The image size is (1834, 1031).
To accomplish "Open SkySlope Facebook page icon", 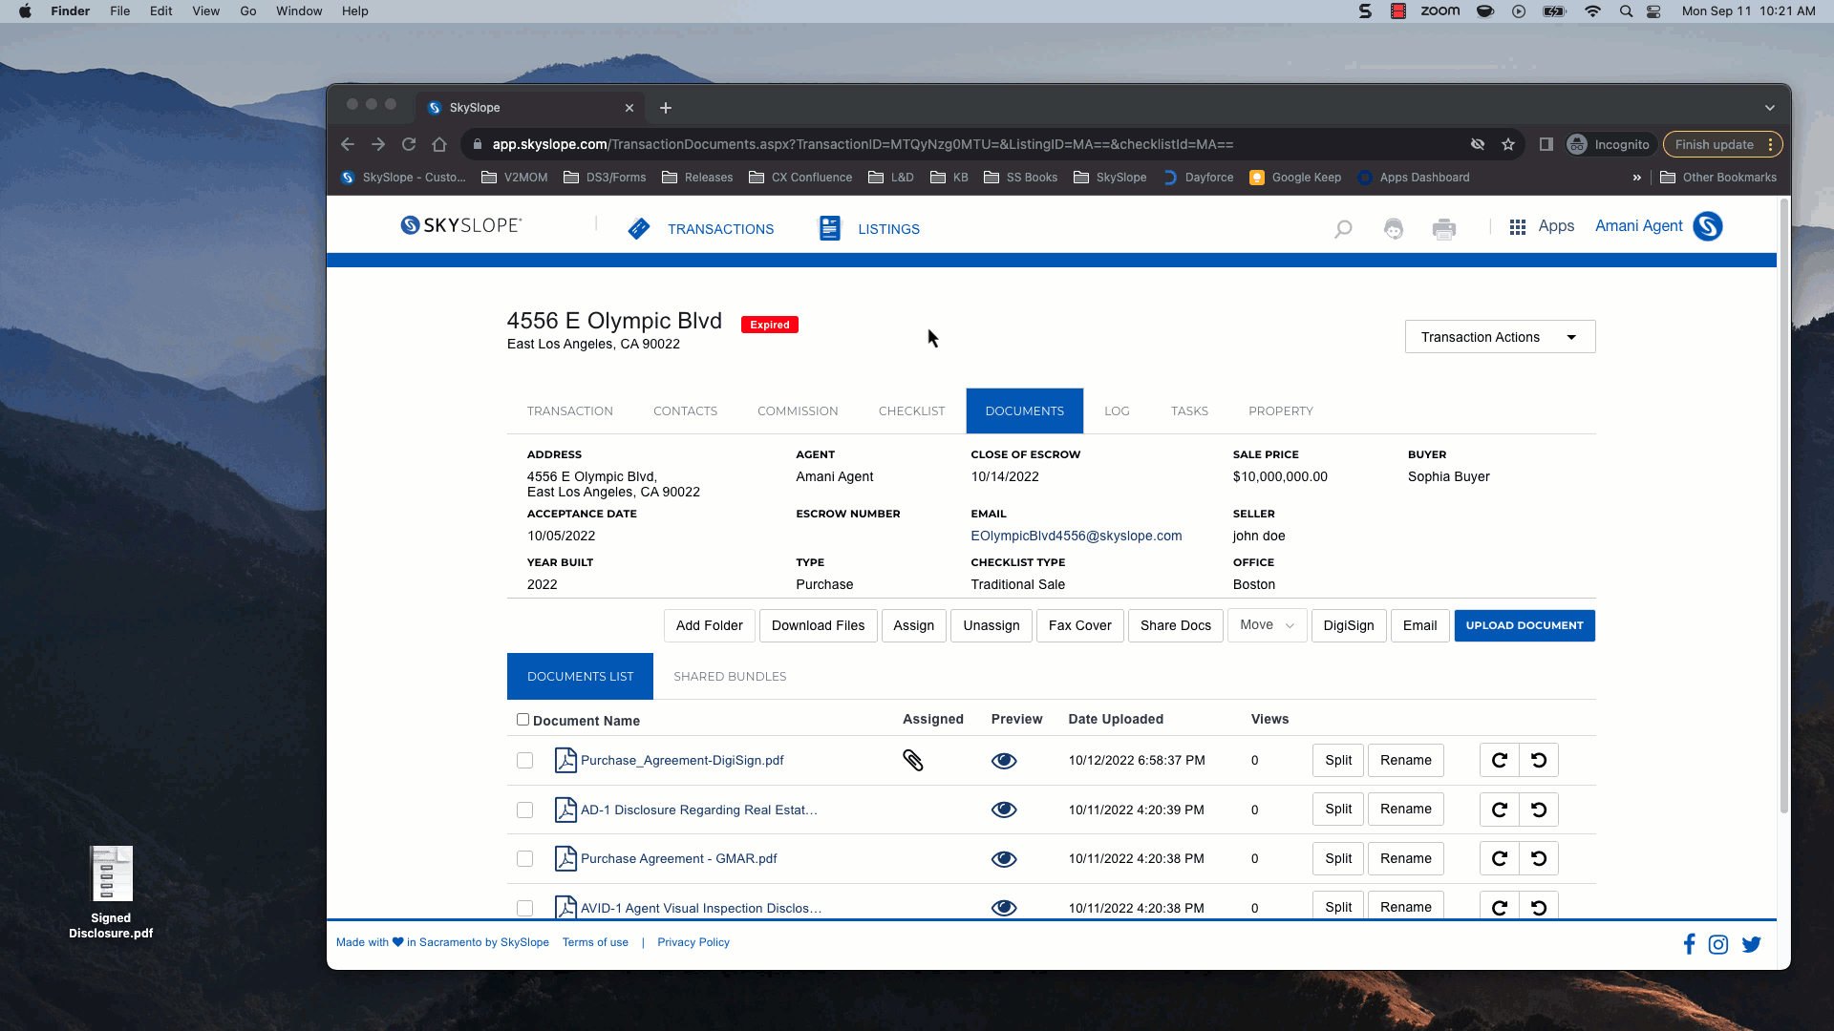I will (1689, 944).
